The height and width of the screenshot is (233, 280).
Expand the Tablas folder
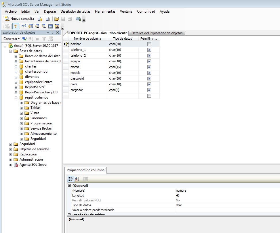tap(21, 108)
